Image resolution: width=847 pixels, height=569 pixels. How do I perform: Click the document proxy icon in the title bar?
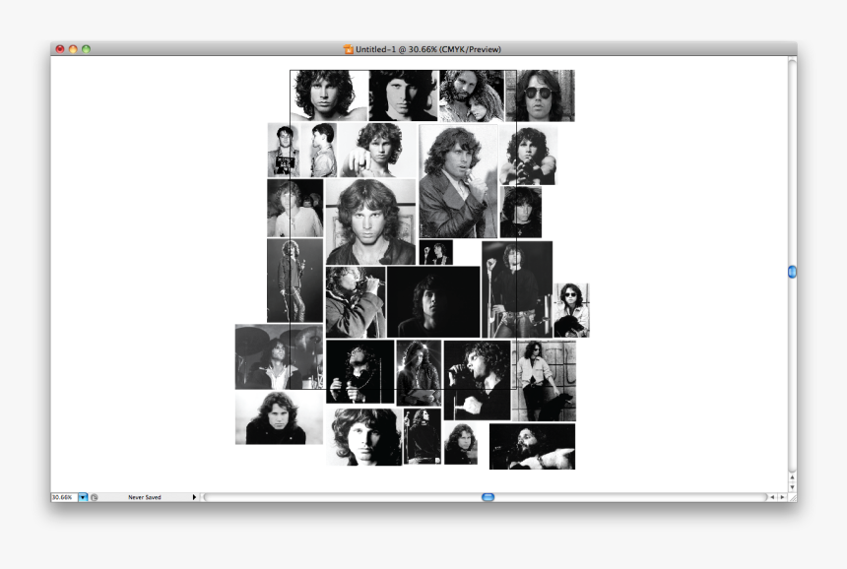[x=348, y=47]
